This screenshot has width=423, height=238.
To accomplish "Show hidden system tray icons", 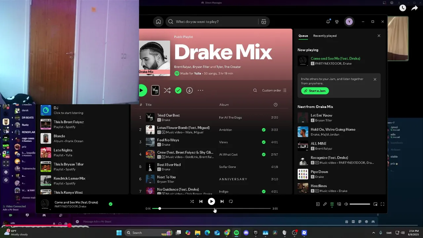I will click(x=373, y=233).
